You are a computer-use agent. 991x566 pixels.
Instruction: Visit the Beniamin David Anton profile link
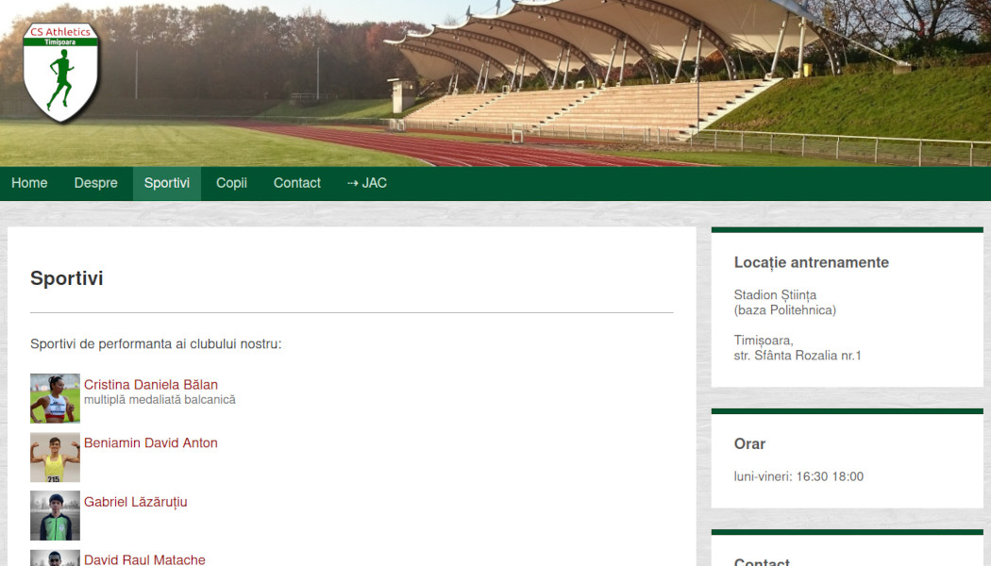point(151,443)
